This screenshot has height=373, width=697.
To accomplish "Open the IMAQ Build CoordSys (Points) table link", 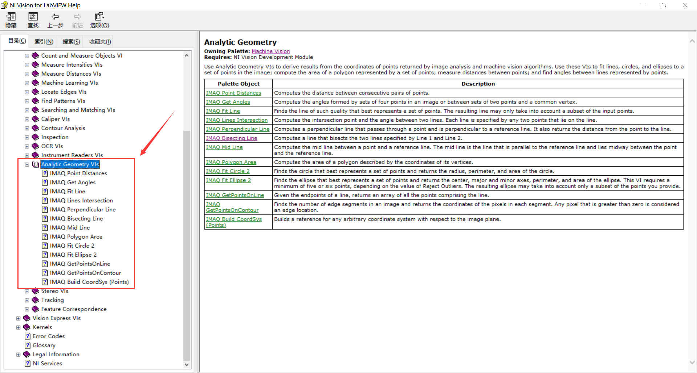I will coord(234,222).
